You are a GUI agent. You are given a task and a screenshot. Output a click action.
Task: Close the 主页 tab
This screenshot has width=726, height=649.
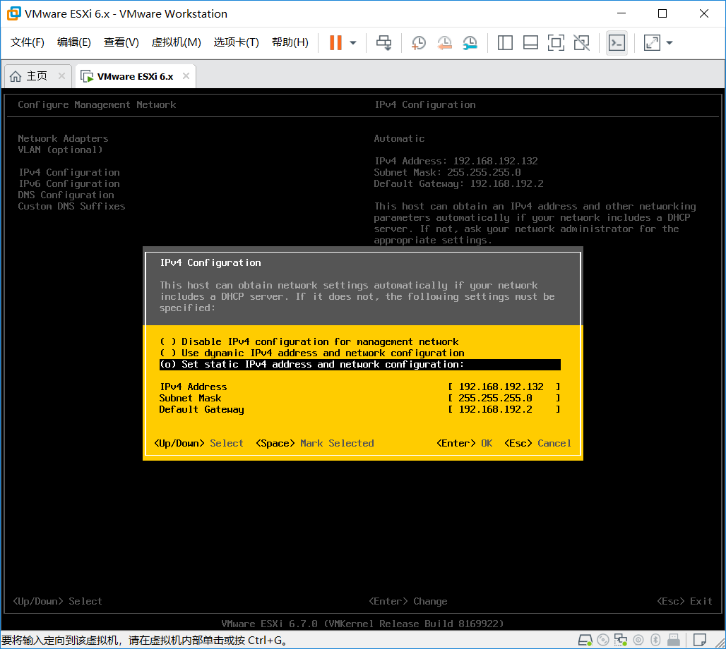61,76
